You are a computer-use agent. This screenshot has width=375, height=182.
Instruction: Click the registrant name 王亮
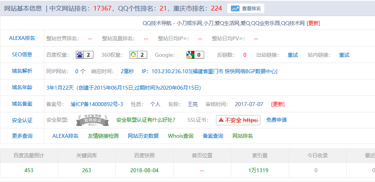tap(193, 104)
